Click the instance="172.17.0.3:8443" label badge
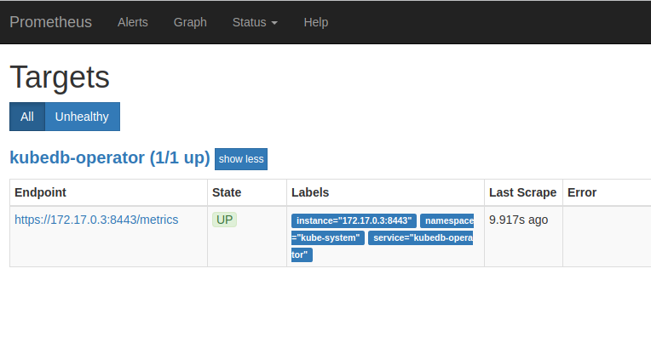Image resolution: width=651 pixels, height=343 pixels. (354, 220)
